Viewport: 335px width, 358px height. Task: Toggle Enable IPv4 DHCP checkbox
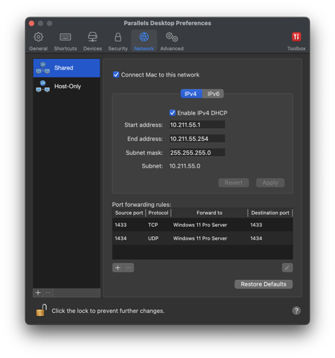point(172,113)
